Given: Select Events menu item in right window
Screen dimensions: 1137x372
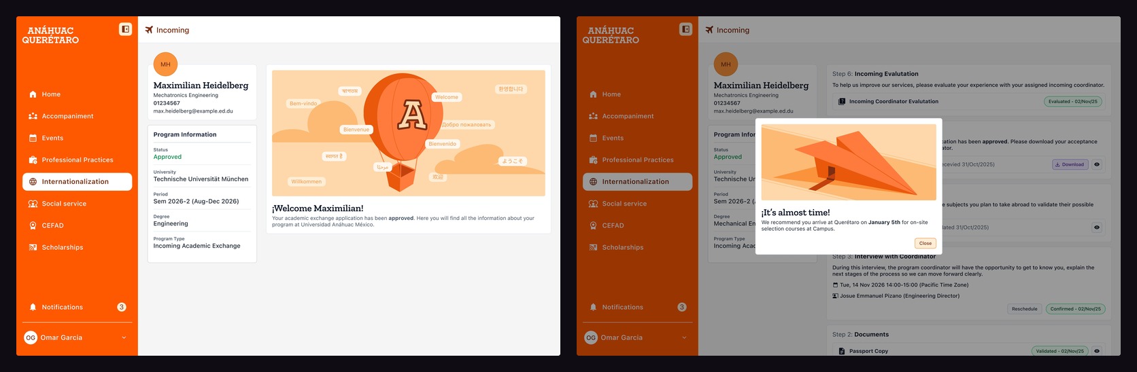Looking at the screenshot, I should (x=637, y=138).
